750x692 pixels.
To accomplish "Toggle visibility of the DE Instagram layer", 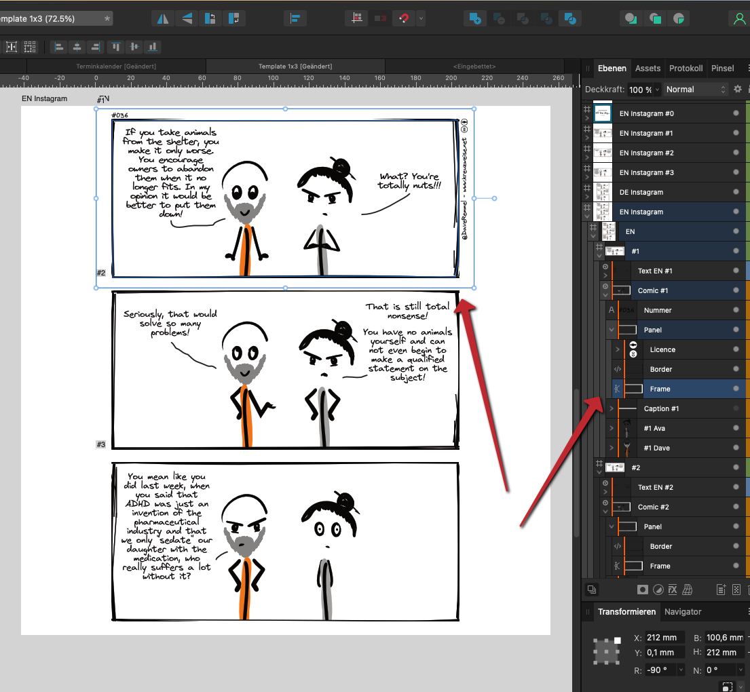I will click(x=736, y=192).
